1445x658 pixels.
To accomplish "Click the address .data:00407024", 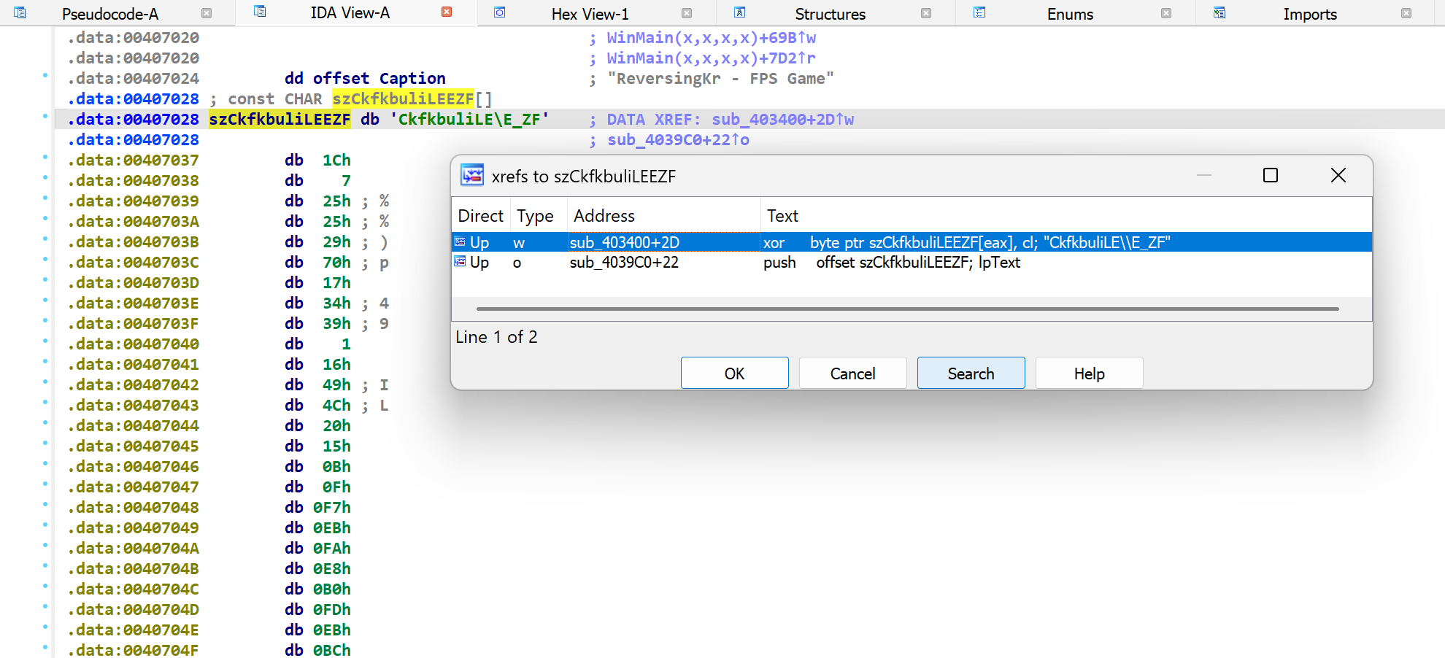I will click(133, 78).
